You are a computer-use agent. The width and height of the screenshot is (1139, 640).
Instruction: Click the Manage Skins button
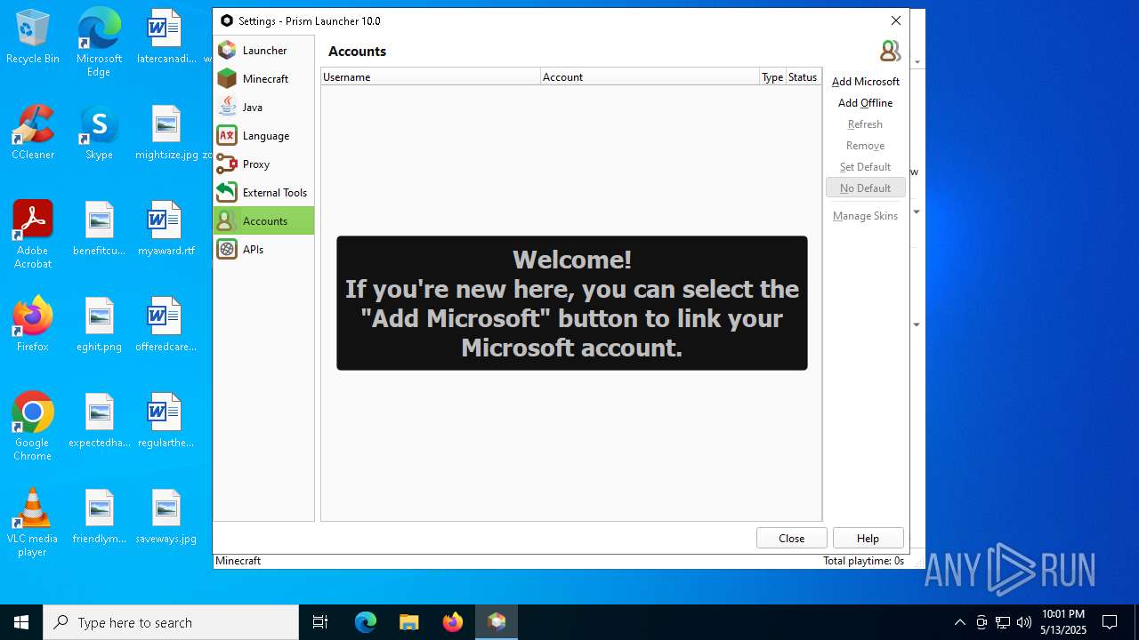click(x=865, y=215)
